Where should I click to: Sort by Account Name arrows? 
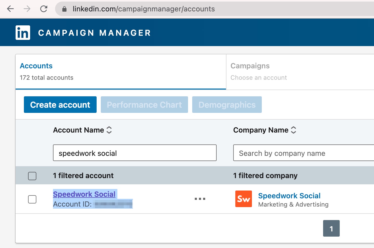pos(109,130)
